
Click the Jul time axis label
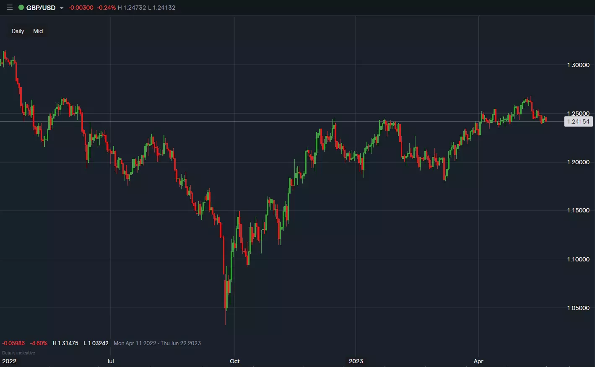(x=110, y=361)
